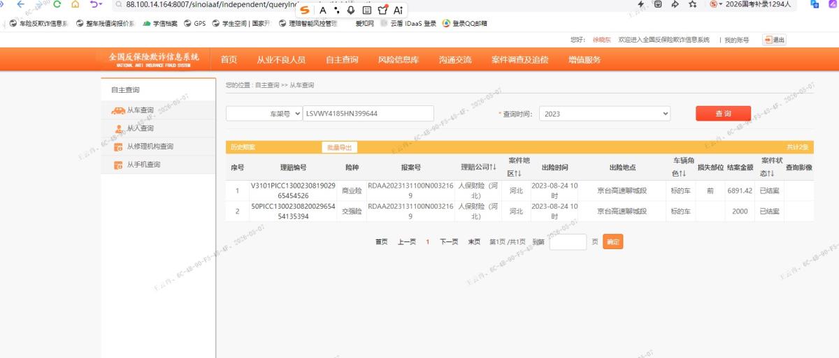The height and width of the screenshot is (358, 839).
Task: Click claim number V3101PICC130023081902965454526
Action: 293,191
